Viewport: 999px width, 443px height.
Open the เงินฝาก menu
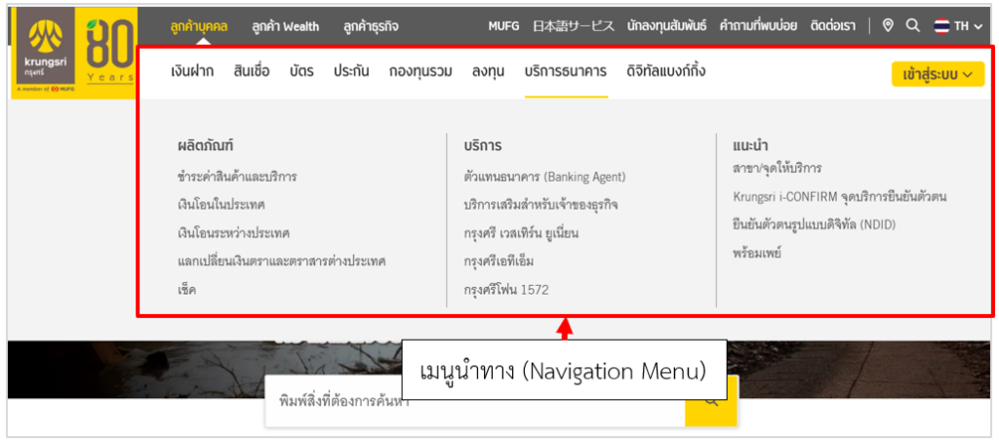tap(192, 71)
